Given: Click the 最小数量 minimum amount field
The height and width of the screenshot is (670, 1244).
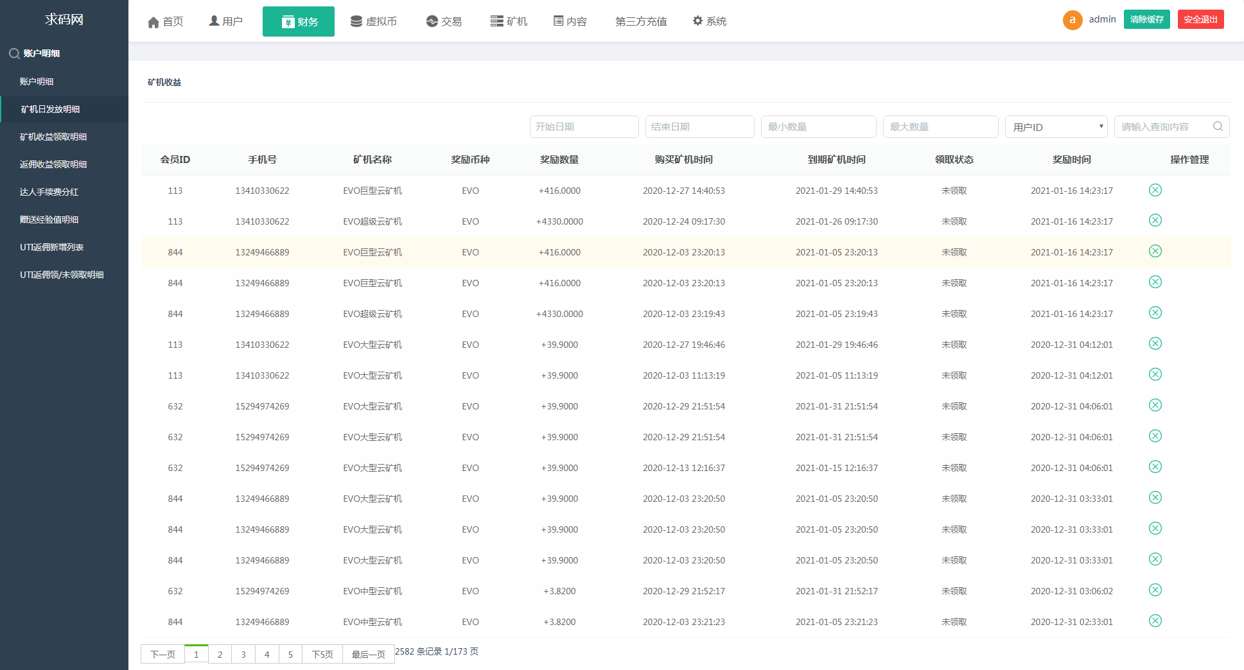Looking at the screenshot, I should [819, 127].
